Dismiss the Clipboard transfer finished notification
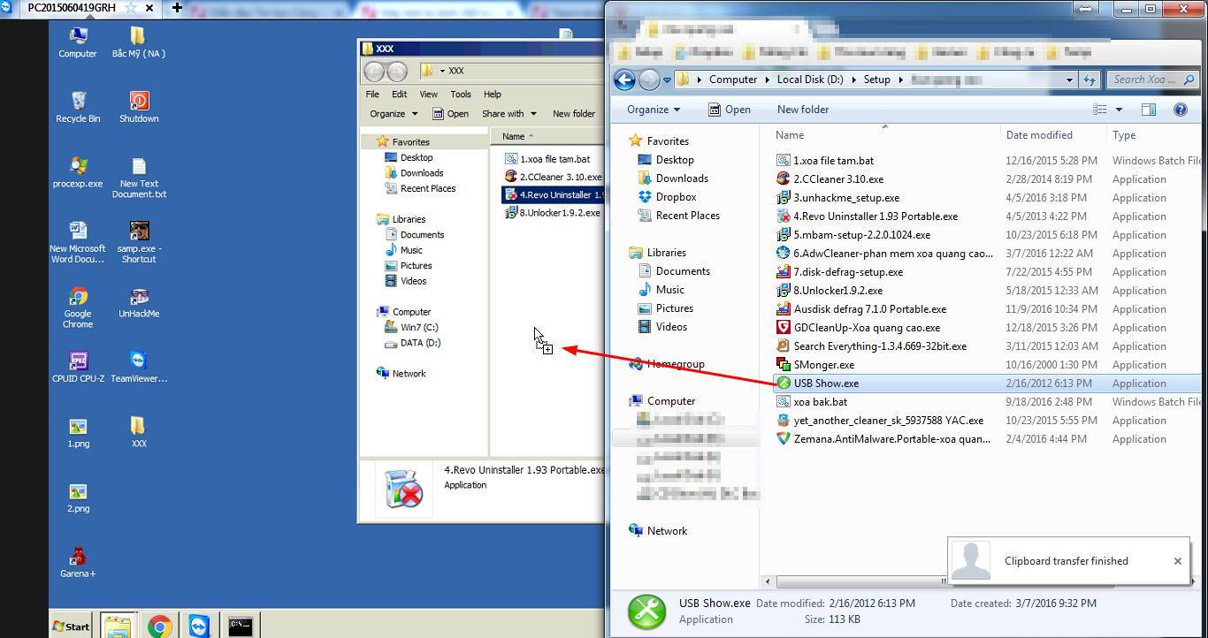The image size is (1208, 638). (1178, 561)
